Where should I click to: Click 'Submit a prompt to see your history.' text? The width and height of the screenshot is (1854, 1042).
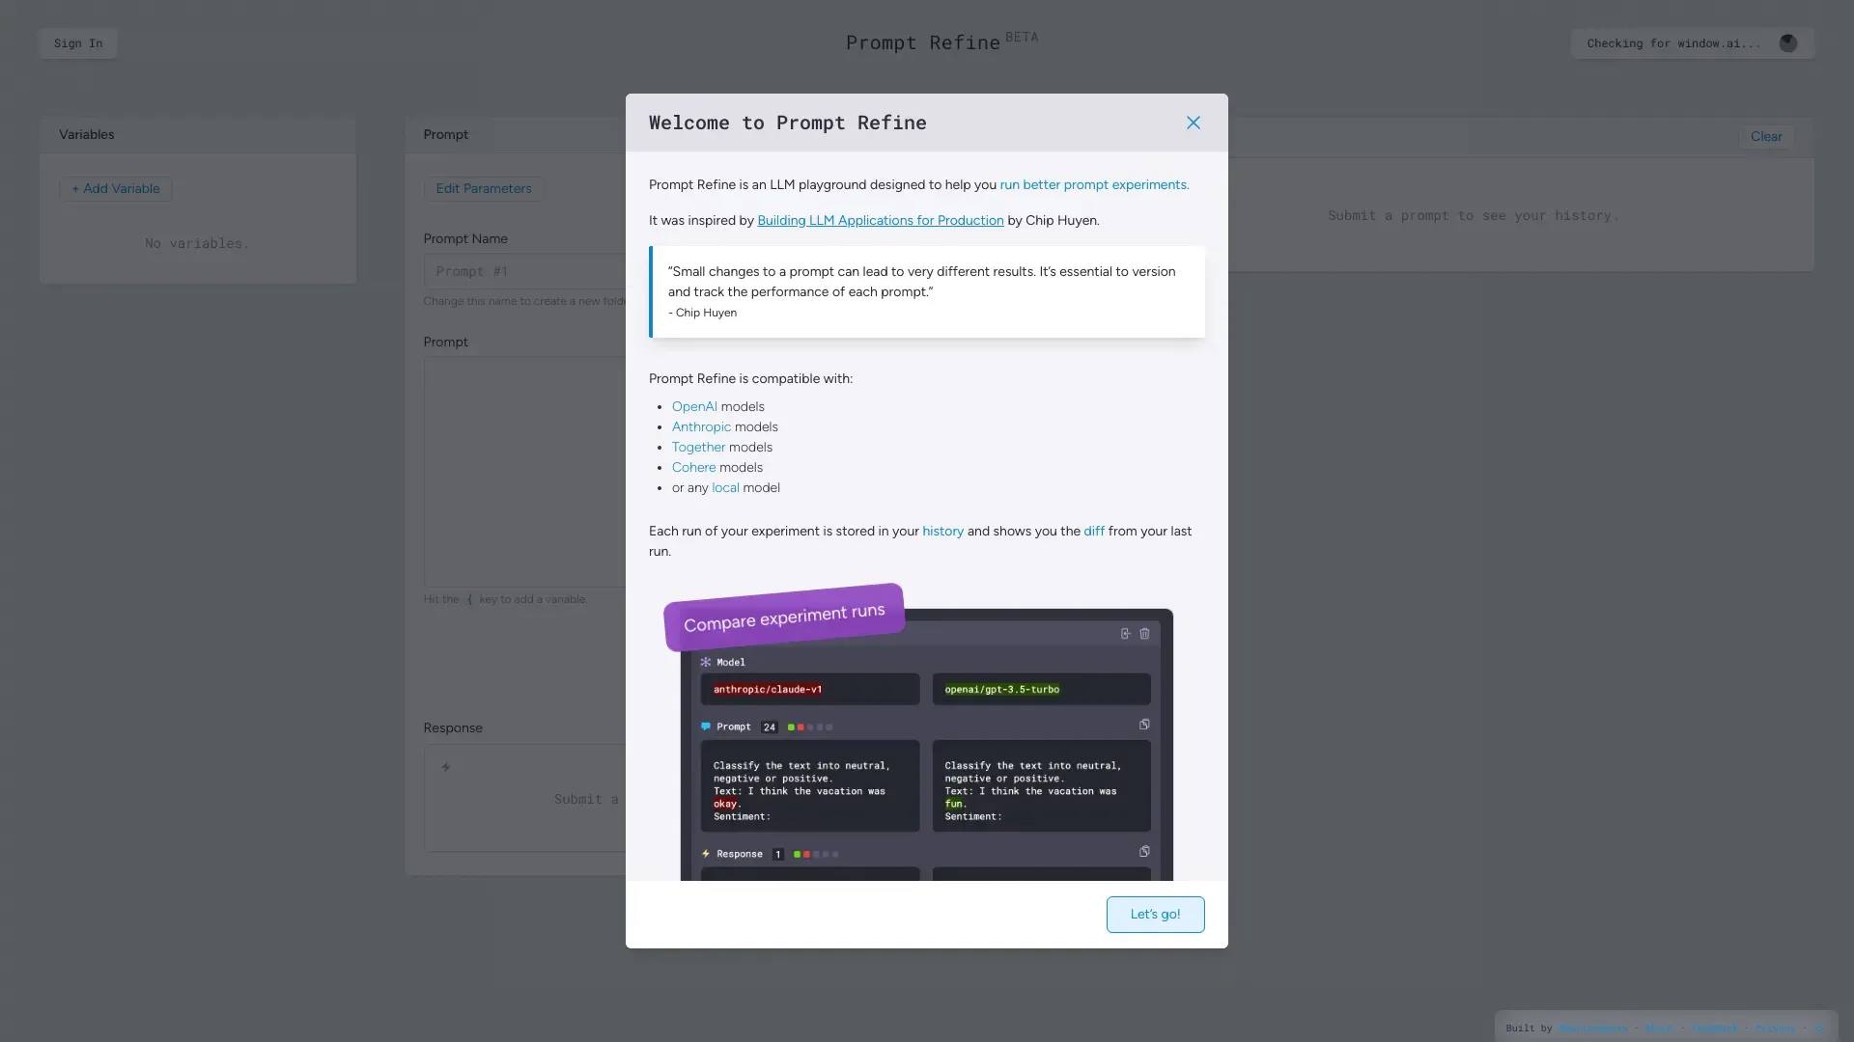(1474, 215)
